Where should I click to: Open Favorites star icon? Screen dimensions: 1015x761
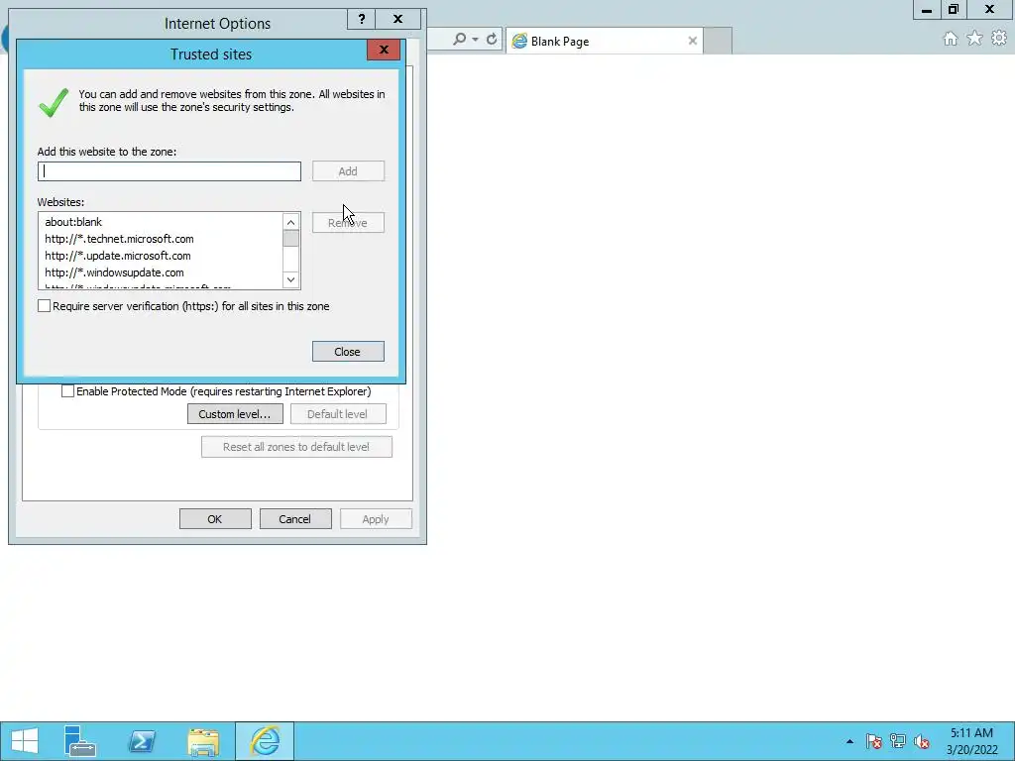pos(975,39)
